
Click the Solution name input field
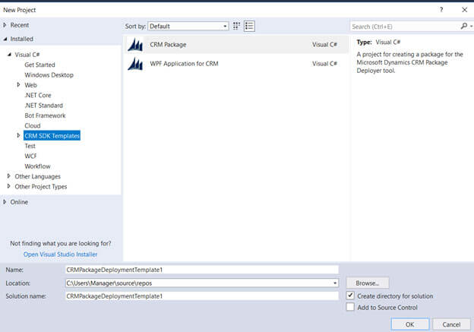point(202,296)
